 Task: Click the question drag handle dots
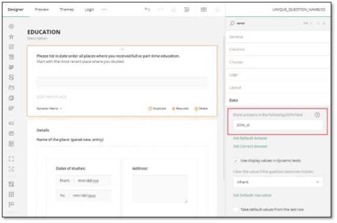pyautogui.click(x=122, y=49)
